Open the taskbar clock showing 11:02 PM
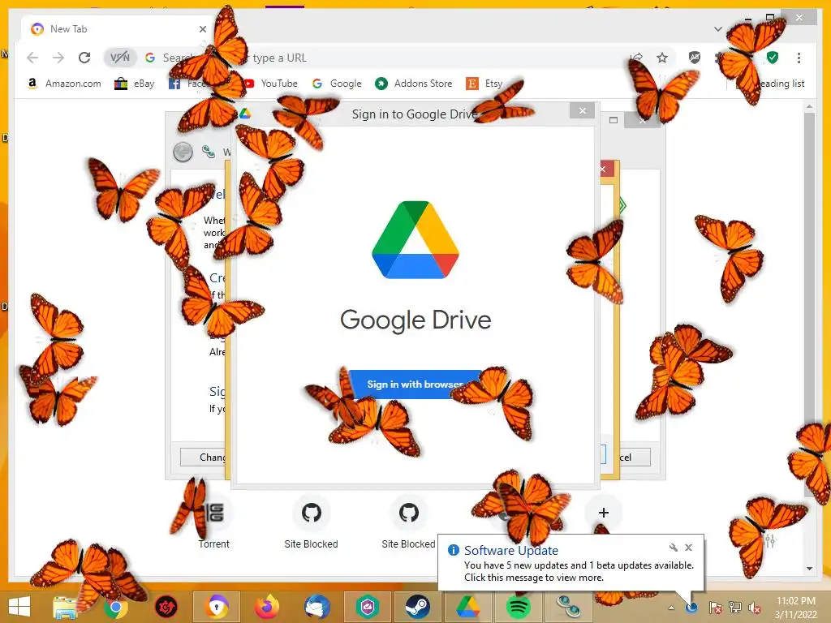This screenshot has width=831, height=623. [x=795, y=608]
